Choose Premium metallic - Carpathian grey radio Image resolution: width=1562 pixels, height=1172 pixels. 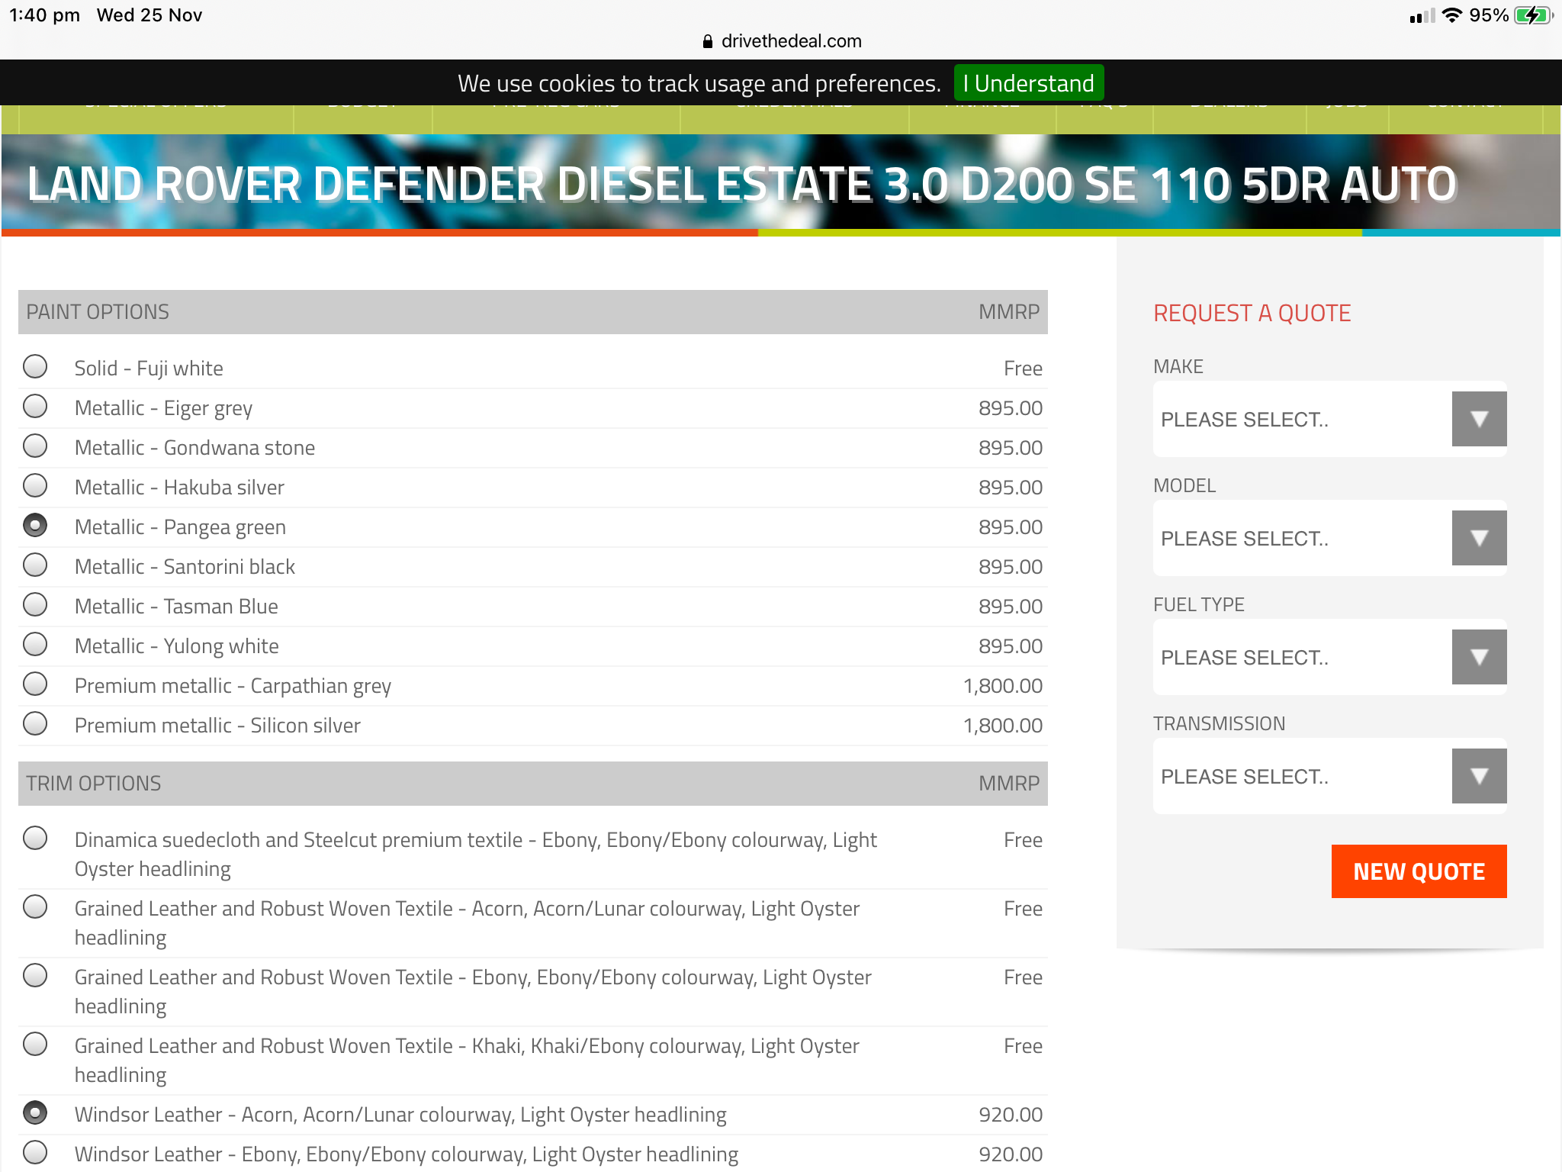pyautogui.click(x=35, y=684)
